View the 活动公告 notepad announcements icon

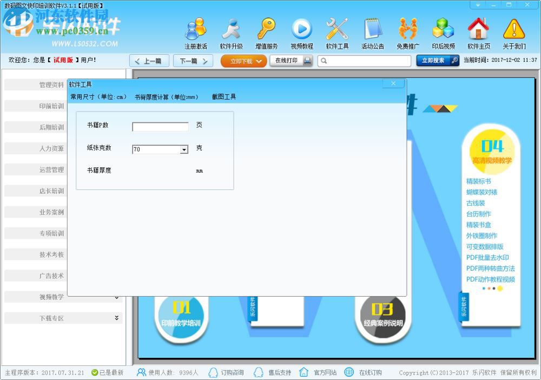(372, 32)
